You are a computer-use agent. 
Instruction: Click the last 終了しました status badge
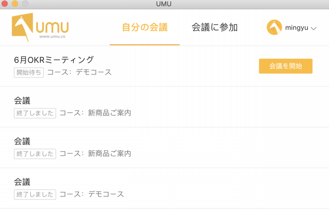pos(35,194)
